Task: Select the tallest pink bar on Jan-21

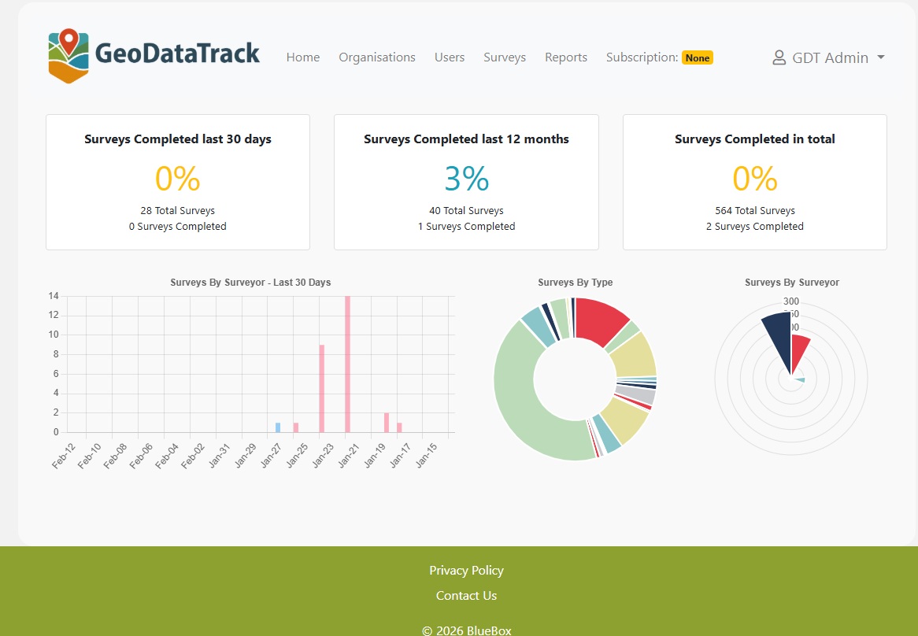Action: pyautogui.click(x=346, y=362)
